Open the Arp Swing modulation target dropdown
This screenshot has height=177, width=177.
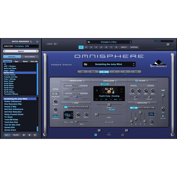click(x=76, y=93)
